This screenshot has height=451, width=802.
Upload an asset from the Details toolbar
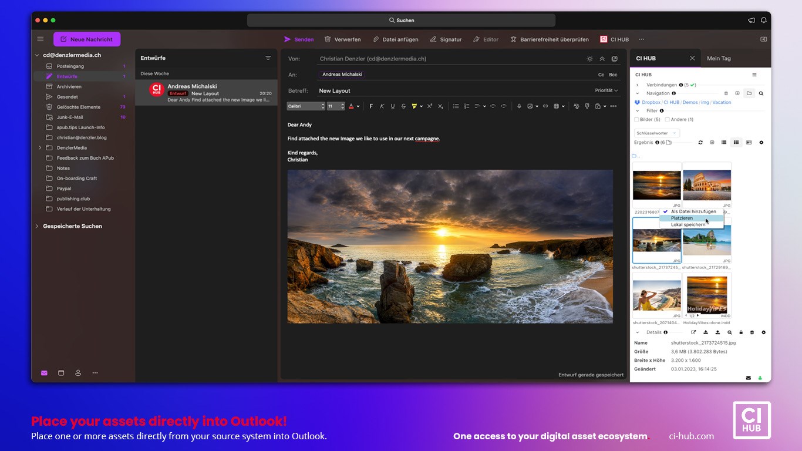[x=717, y=332]
